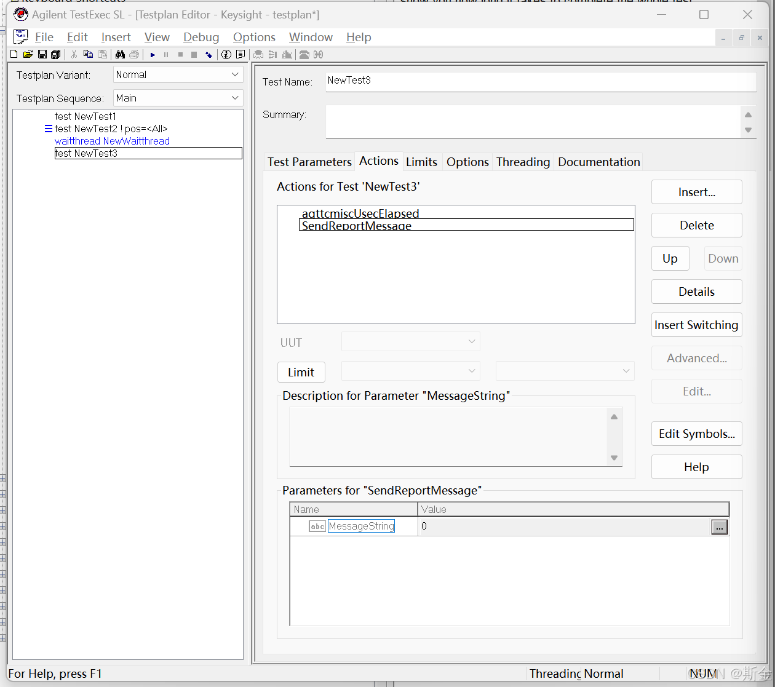Click the TestExec SL title bar logo
The height and width of the screenshot is (687, 775).
click(x=21, y=14)
